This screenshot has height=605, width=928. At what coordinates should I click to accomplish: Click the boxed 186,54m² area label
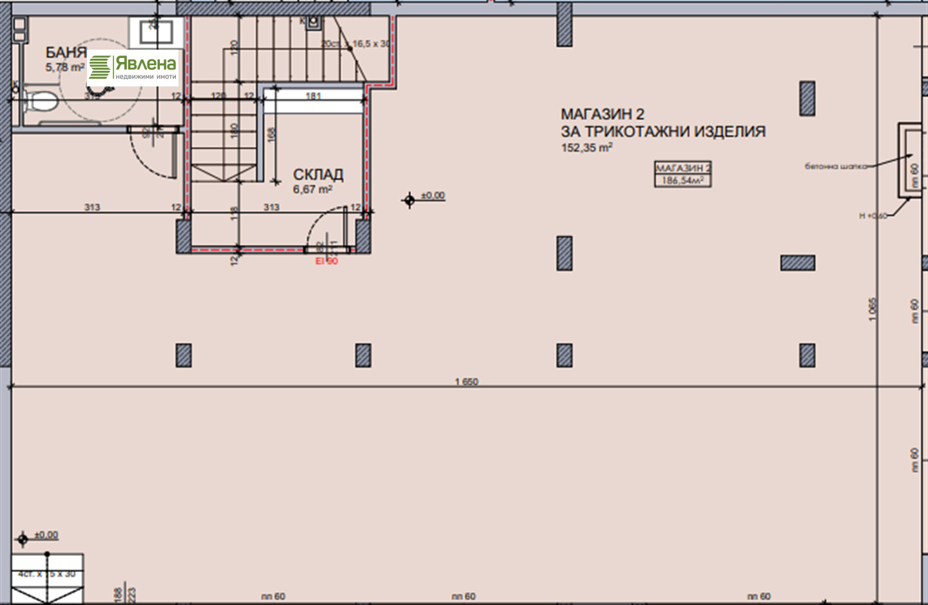[682, 175]
